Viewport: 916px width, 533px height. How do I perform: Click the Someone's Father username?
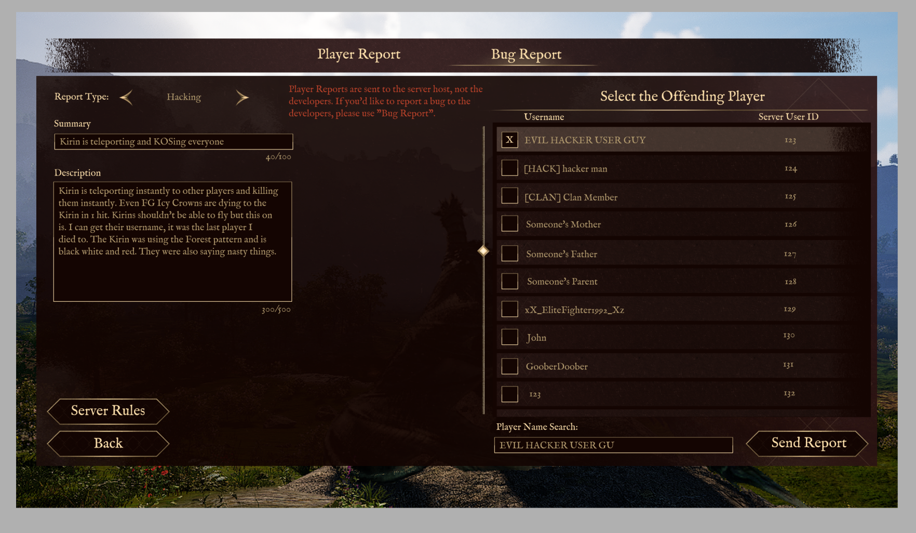coord(561,254)
